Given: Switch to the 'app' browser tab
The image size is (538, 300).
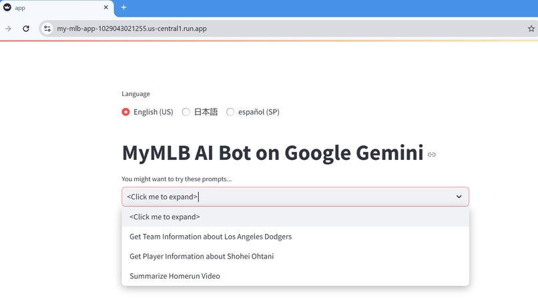Looking at the screenshot, I should (57, 7).
